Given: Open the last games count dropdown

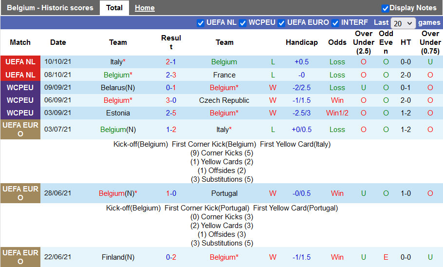Looking at the screenshot, I should [403, 23].
